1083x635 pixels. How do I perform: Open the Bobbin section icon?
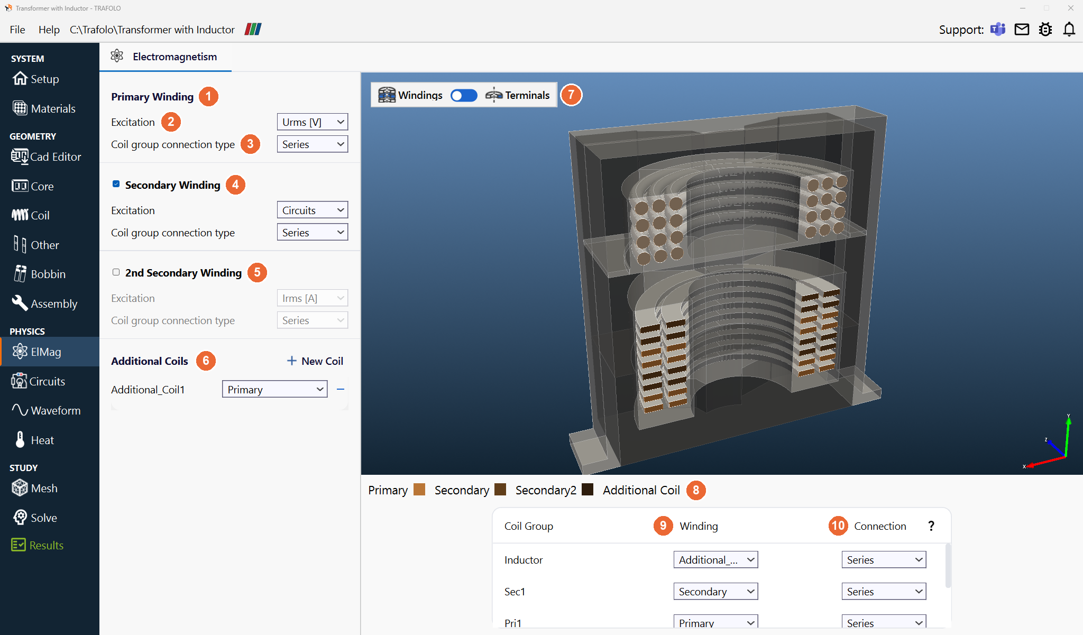(x=20, y=274)
